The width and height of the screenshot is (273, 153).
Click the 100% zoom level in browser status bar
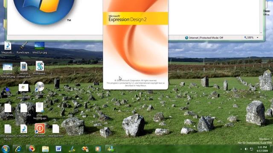249,38
